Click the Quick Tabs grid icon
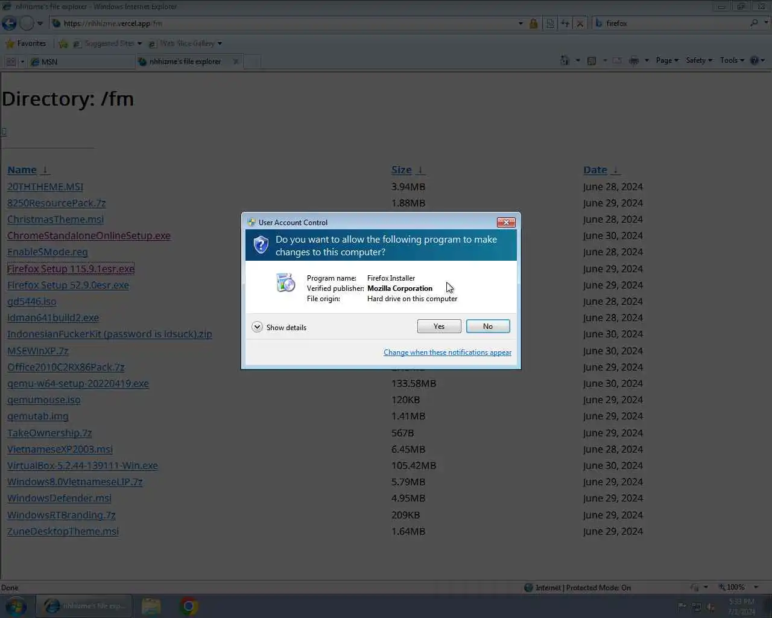772x618 pixels. click(11, 62)
